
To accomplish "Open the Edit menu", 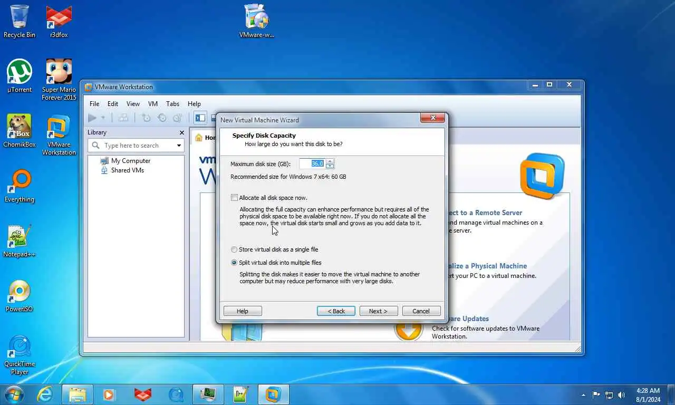I will click(x=113, y=104).
